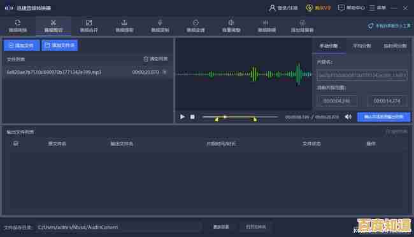Image resolution: width=414 pixels, height=237 pixels.
Task: Click the left yellow start marker
Action: tap(217, 119)
